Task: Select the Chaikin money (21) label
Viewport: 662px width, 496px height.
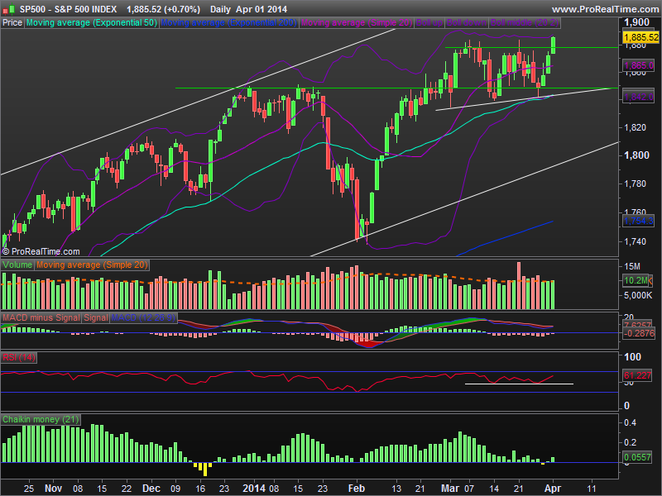Action: tap(41, 419)
